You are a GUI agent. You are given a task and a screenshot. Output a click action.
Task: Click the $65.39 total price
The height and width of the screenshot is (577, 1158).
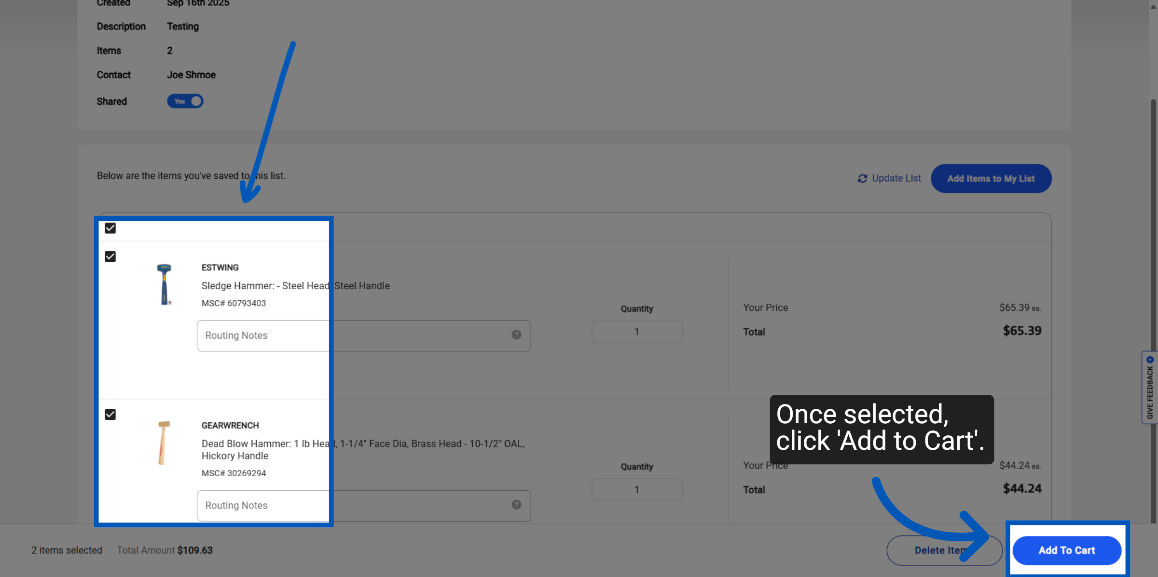pyautogui.click(x=1022, y=331)
